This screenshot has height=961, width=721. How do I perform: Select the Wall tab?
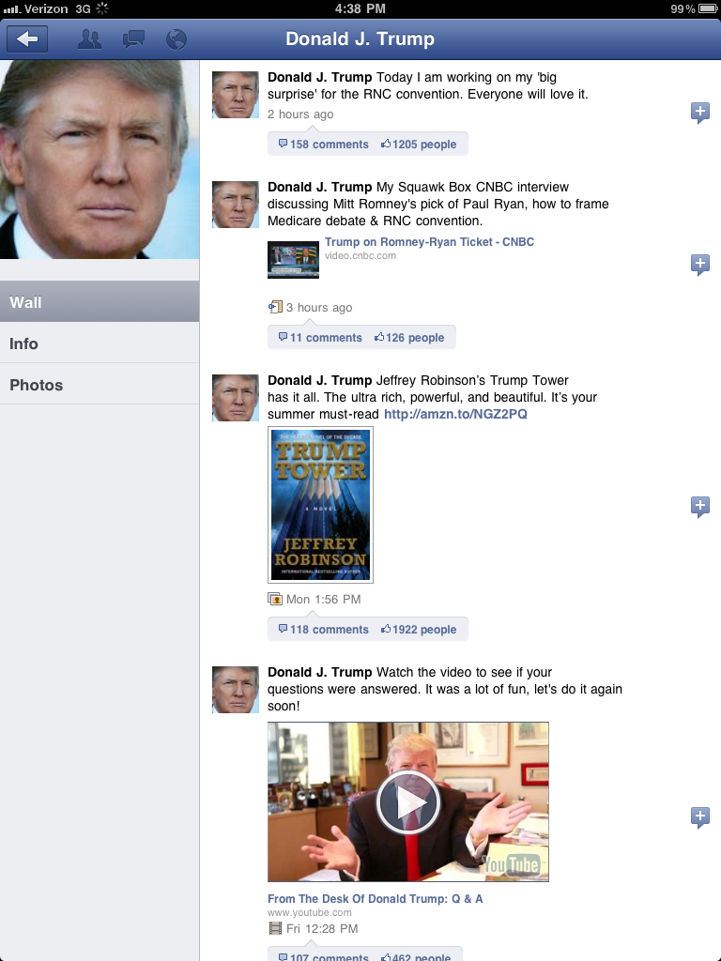(x=100, y=302)
